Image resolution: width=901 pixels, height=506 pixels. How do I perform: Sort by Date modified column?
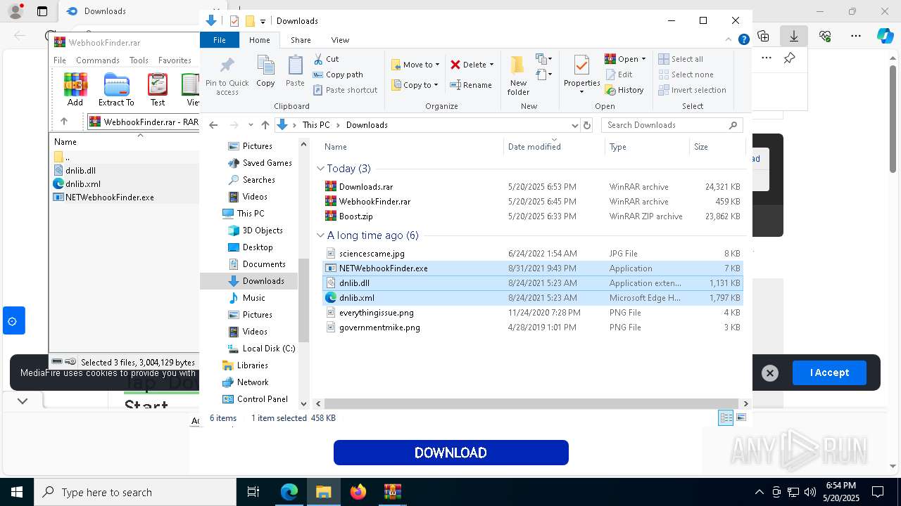[x=554, y=147]
